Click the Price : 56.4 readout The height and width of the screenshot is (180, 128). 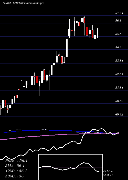point(16,161)
